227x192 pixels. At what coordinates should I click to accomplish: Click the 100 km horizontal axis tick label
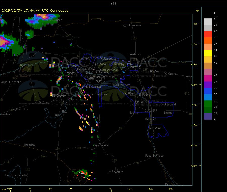tap(131, 188)
